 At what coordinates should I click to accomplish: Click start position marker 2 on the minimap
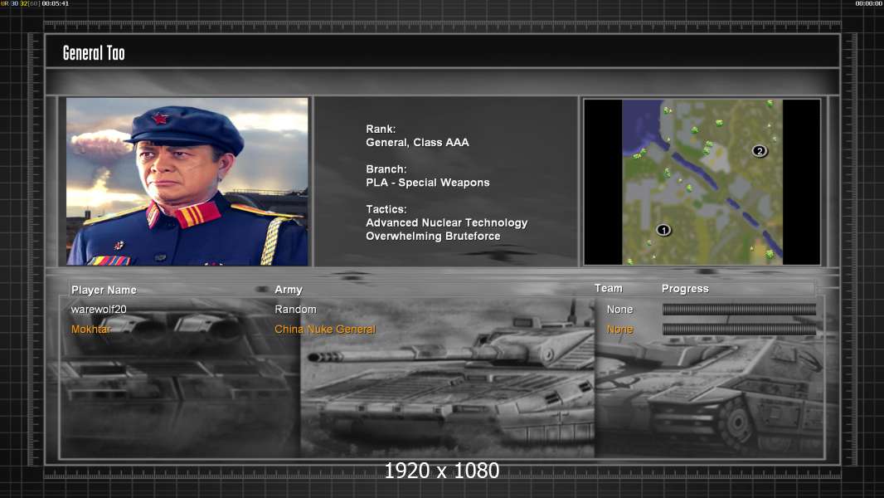pyautogui.click(x=760, y=150)
